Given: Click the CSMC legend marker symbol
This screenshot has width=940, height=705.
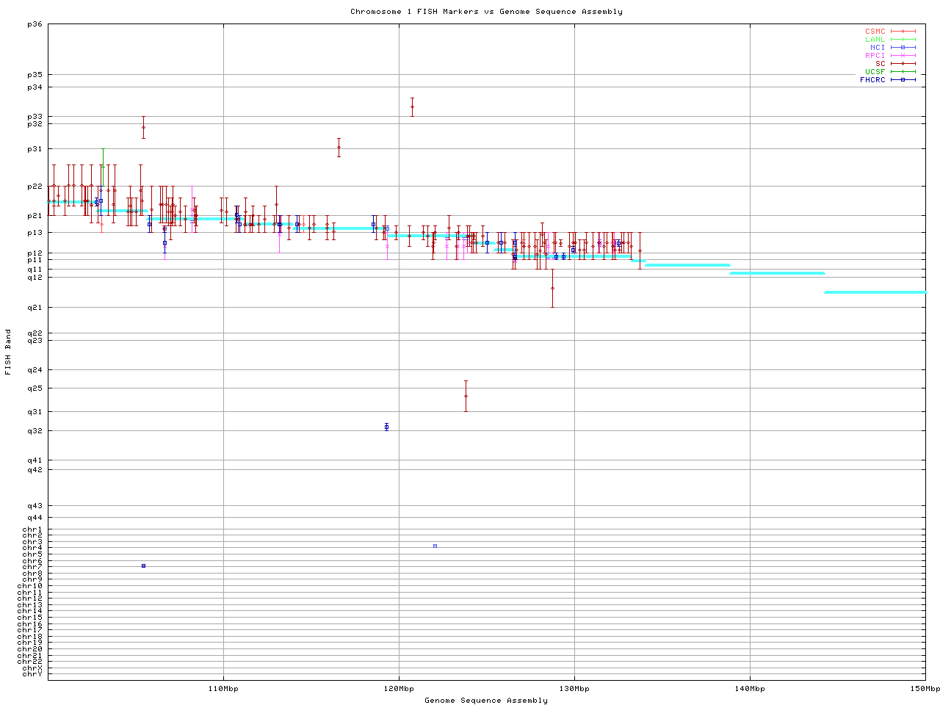Looking at the screenshot, I should click(x=903, y=32).
